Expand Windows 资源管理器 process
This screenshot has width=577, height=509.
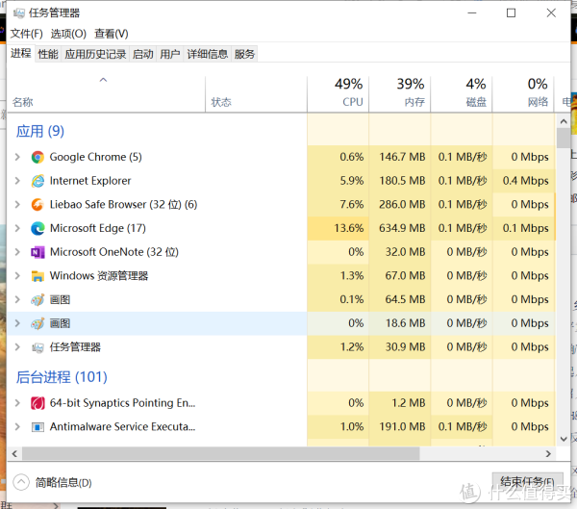click(17, 276)
